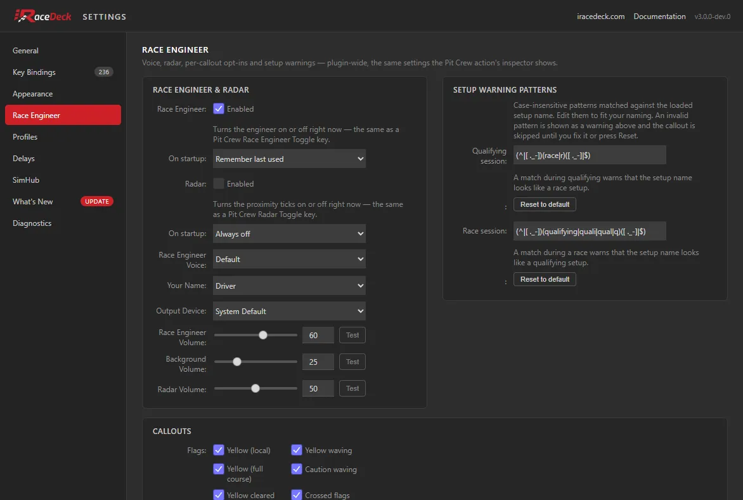Open the What's New page
The width and height of the screenshot is (743, 500).
(x=63, y=202)
